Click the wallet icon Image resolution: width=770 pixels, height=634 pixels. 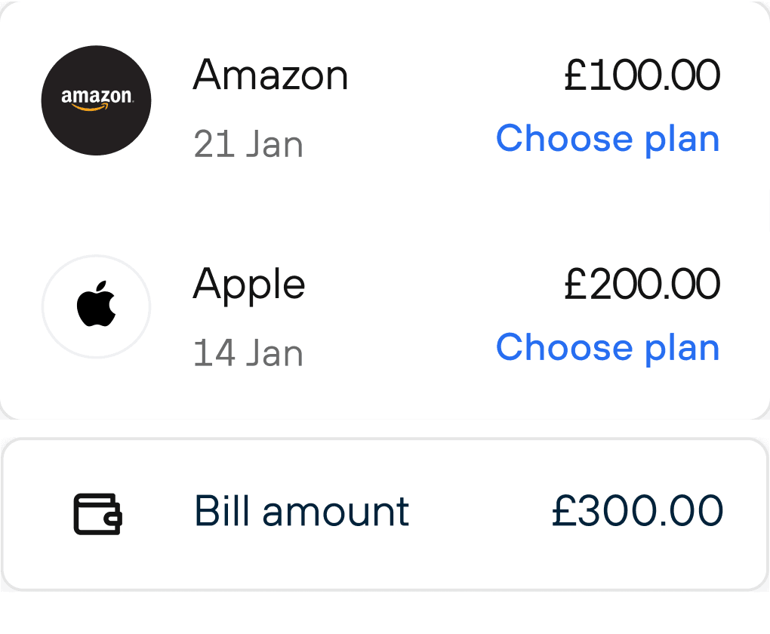tap(97, 513)
